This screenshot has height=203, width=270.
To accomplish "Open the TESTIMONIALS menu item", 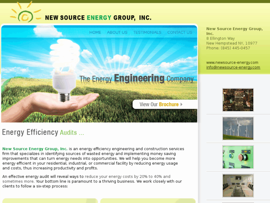I will (147, 32).
